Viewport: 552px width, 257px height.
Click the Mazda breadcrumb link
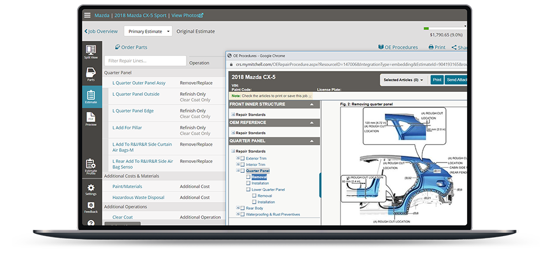[x=102, y=15]
